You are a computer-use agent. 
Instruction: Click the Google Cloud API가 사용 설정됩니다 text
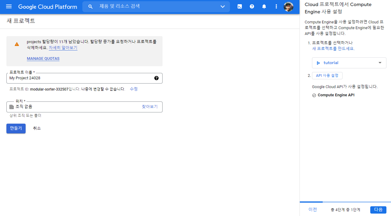pyautogui.click(x=345, y=87)
